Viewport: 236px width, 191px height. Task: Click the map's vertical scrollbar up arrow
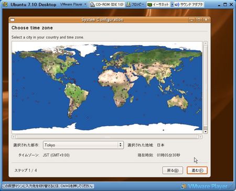[206, 43]
